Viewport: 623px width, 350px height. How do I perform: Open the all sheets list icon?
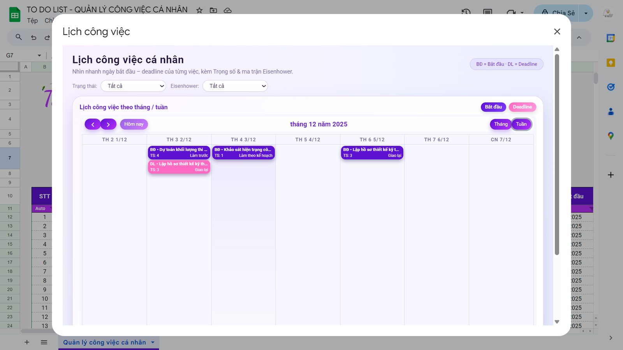tap(44, 342)
